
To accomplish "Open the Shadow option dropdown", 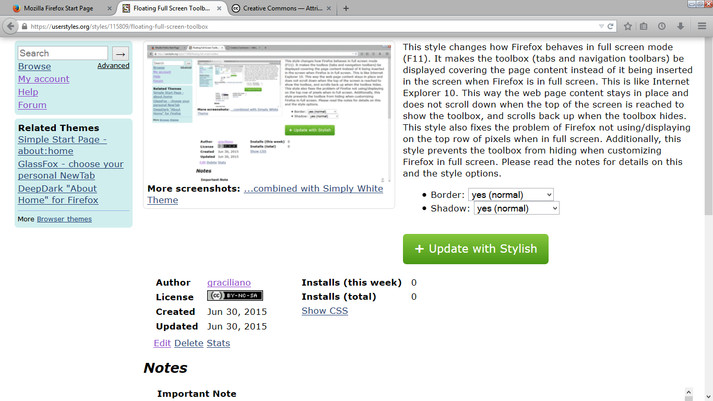I will 516,208.
